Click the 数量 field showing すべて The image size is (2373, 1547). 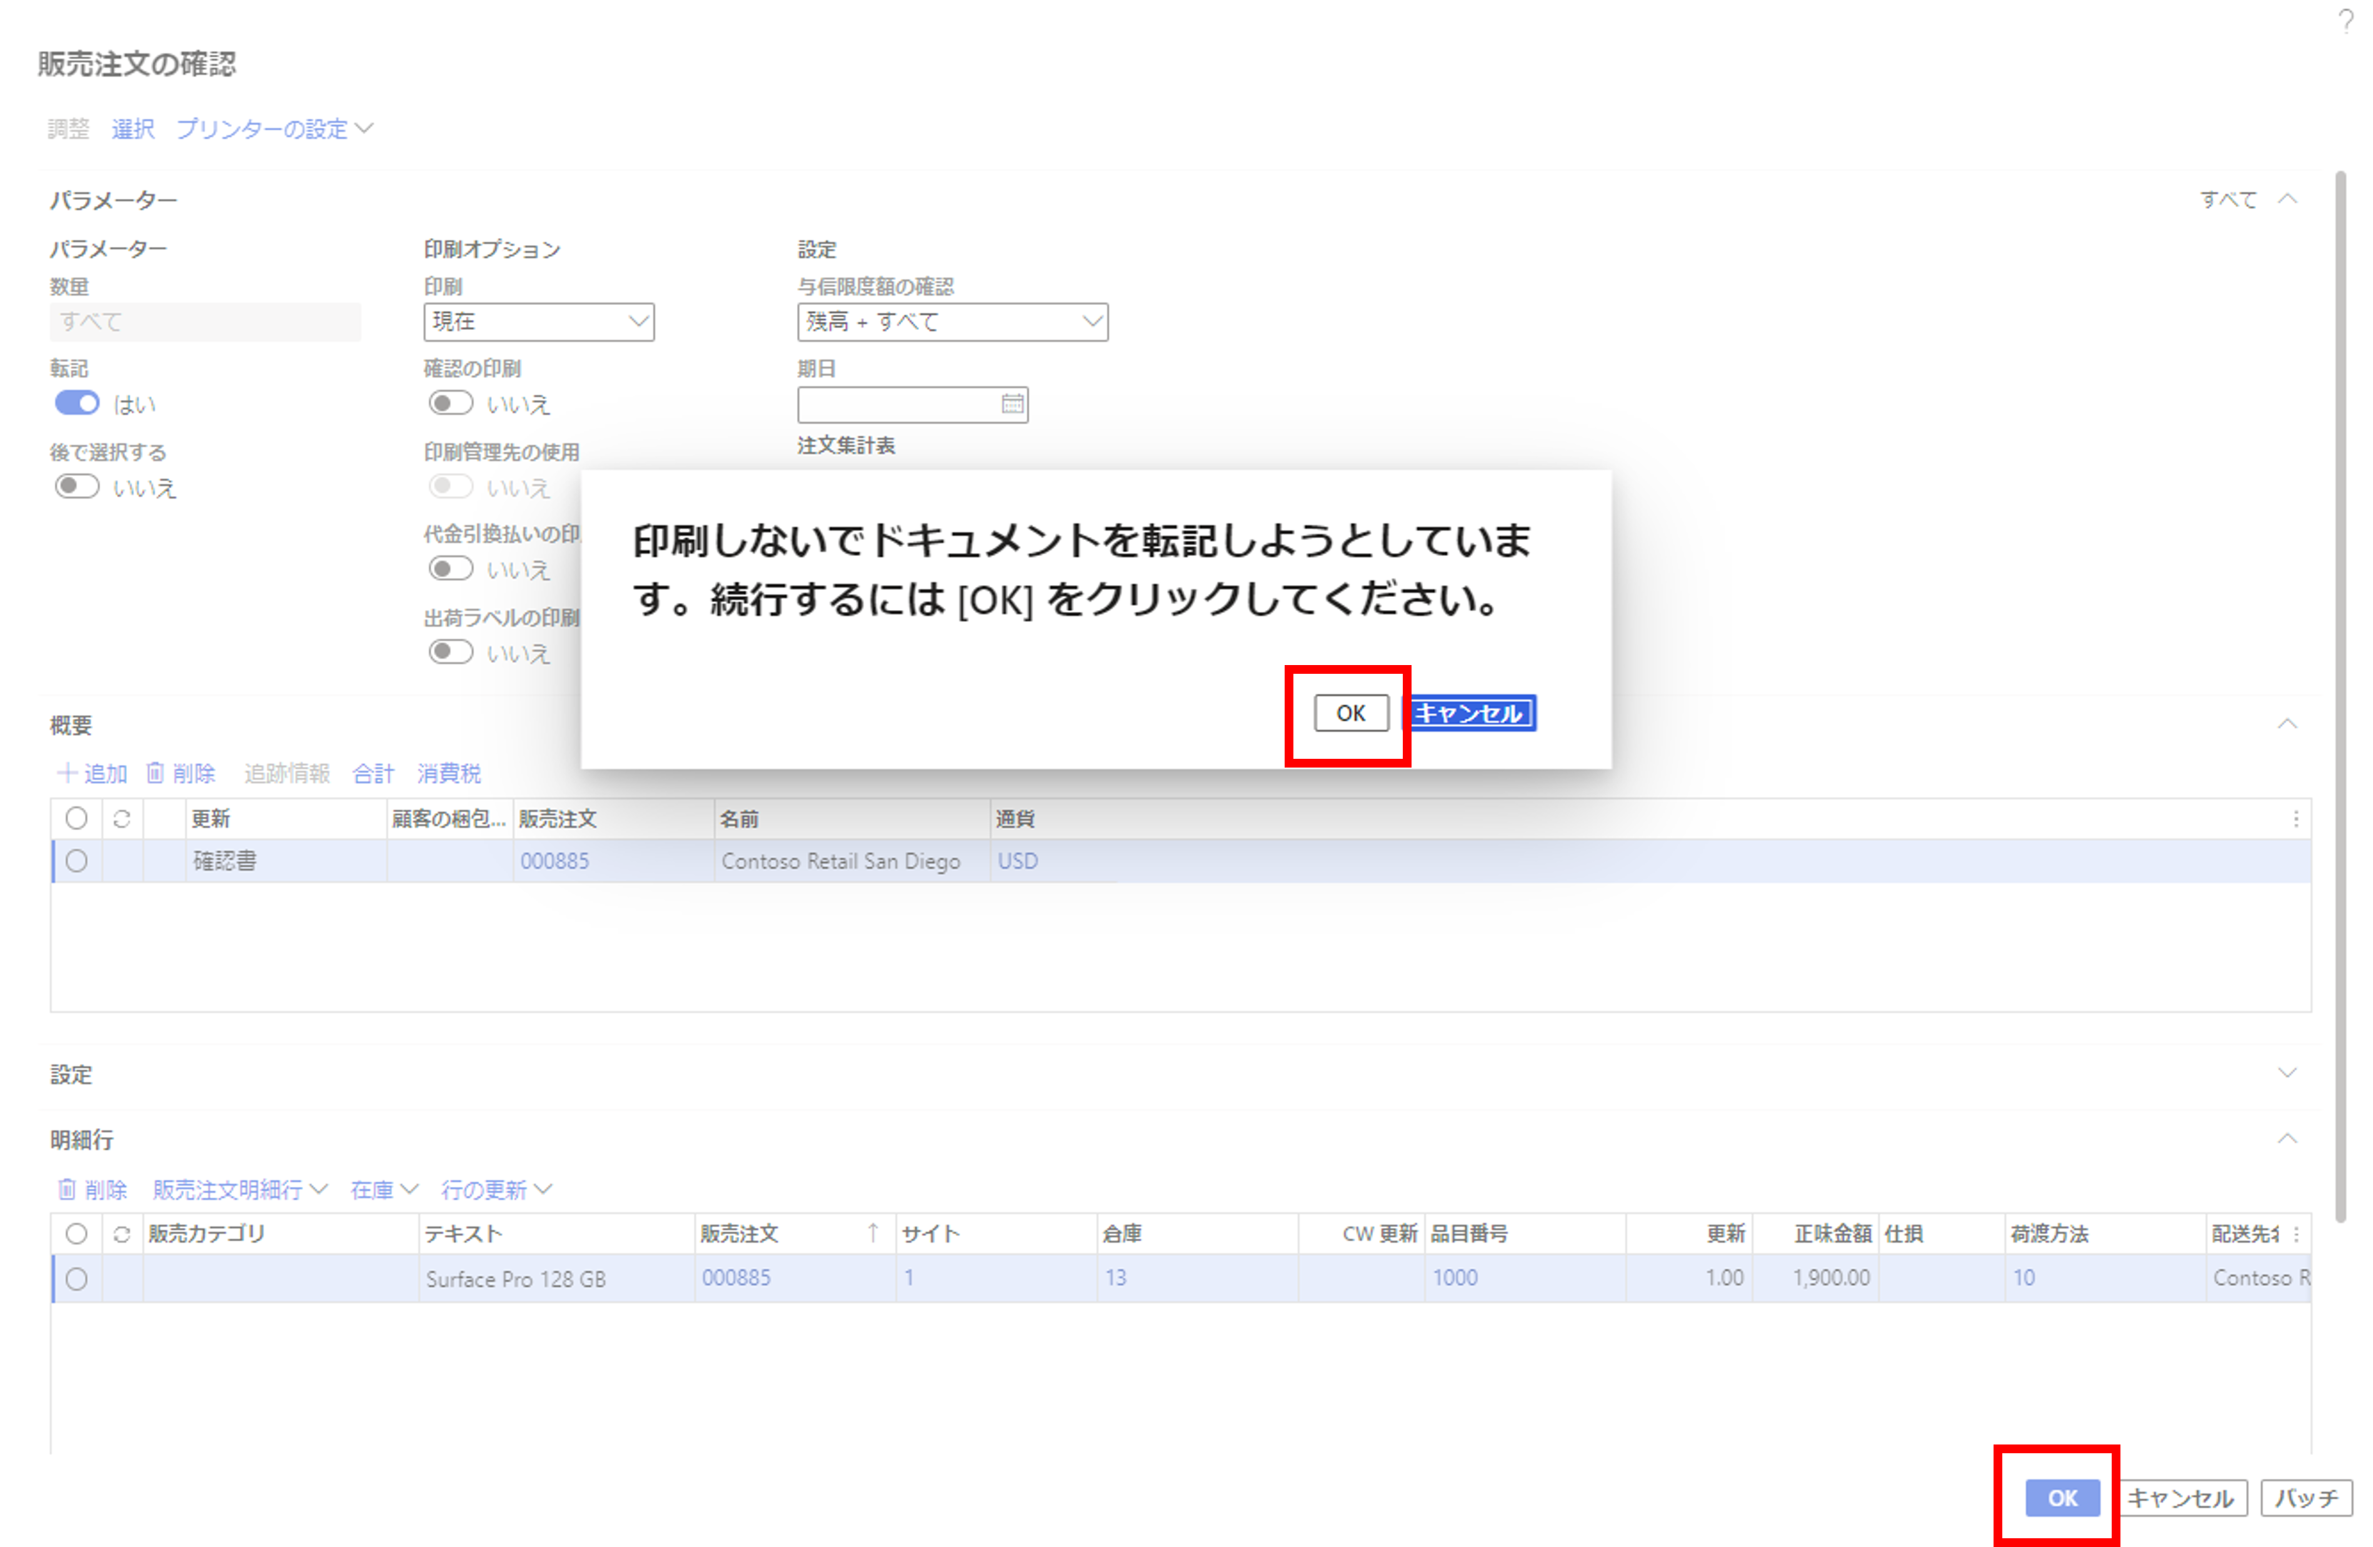point(206,322)
